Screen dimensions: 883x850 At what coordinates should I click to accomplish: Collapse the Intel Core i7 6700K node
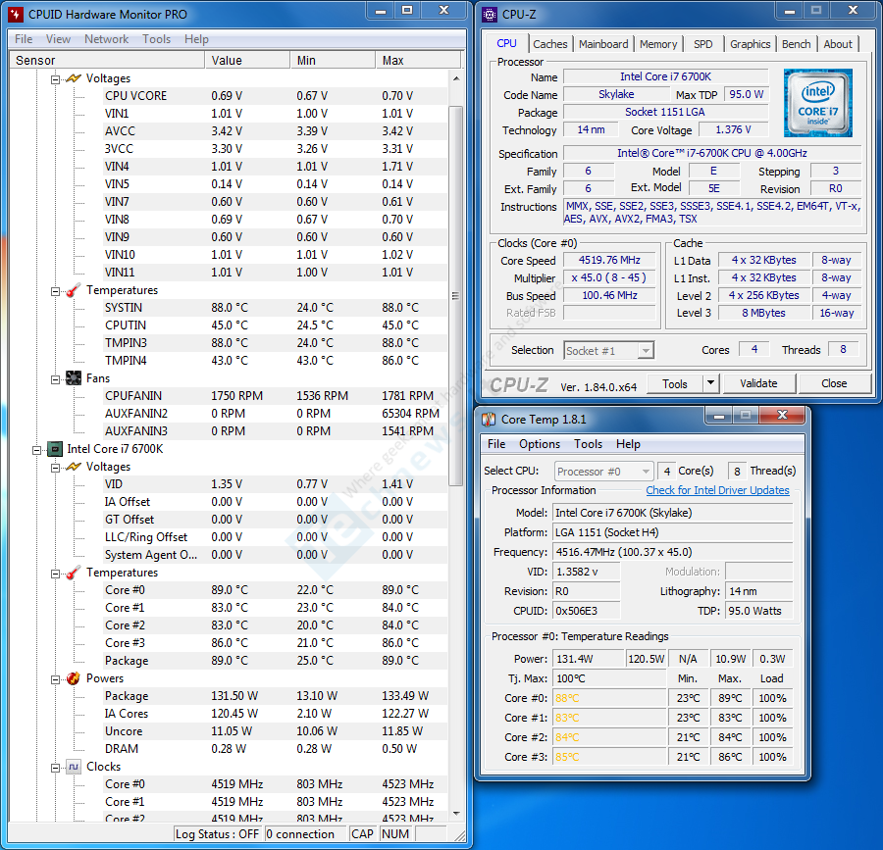point(36,449)
